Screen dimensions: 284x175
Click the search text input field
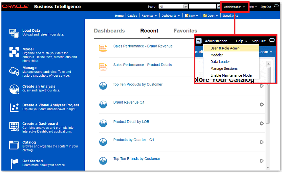203,7
